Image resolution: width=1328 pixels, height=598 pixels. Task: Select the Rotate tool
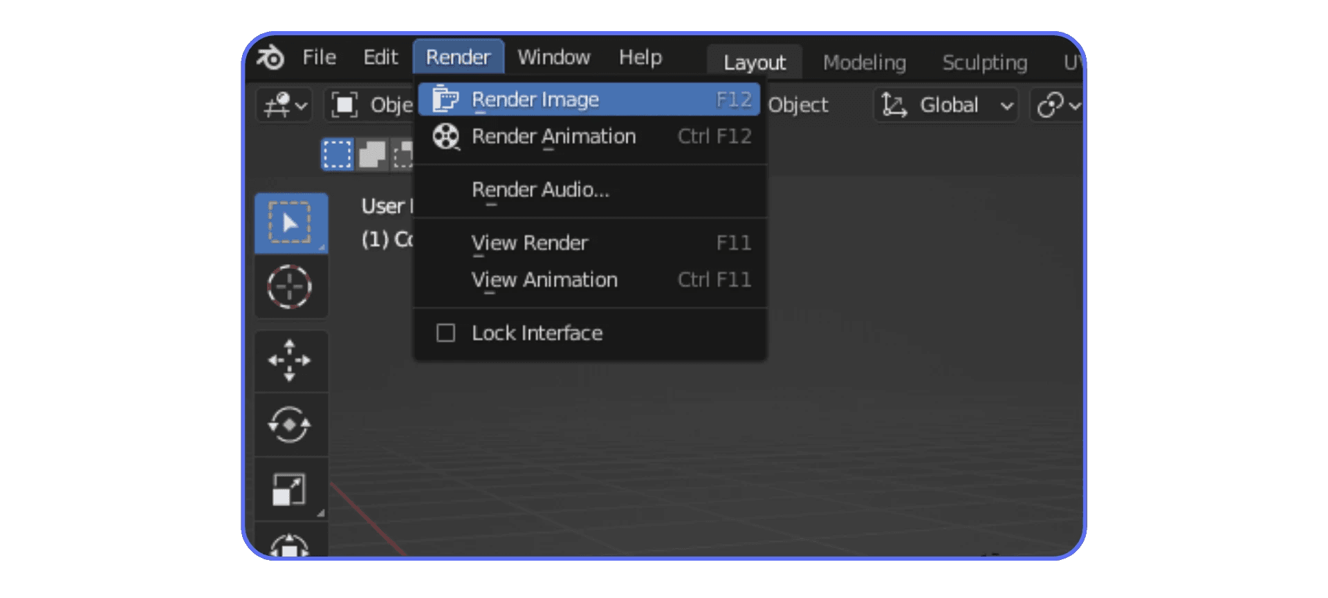(290, 424)
